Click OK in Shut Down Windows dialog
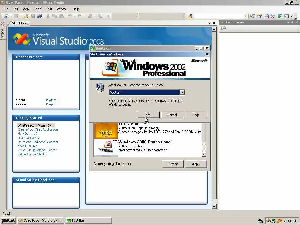The height and width of the screenshot is (225, 300). coord(149,115)
